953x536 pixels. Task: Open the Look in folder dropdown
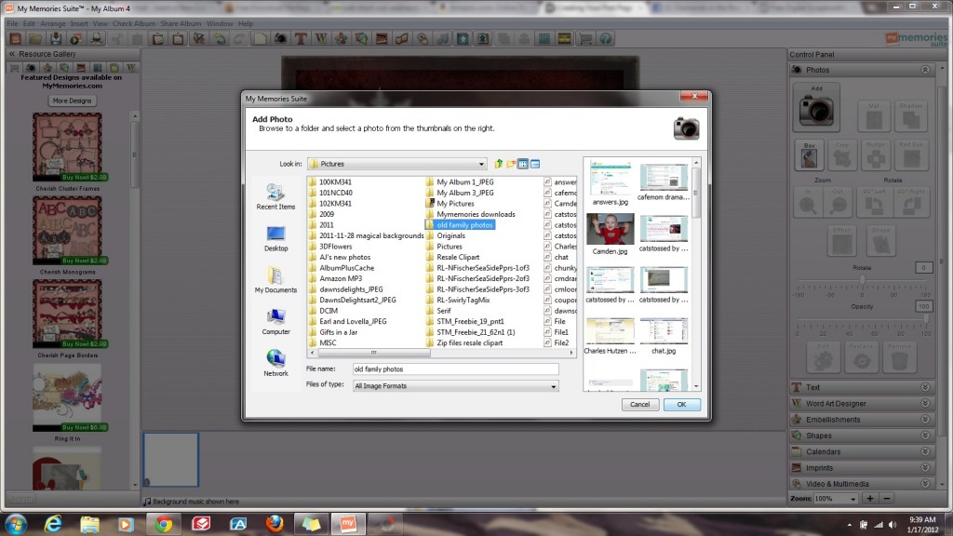397,164
